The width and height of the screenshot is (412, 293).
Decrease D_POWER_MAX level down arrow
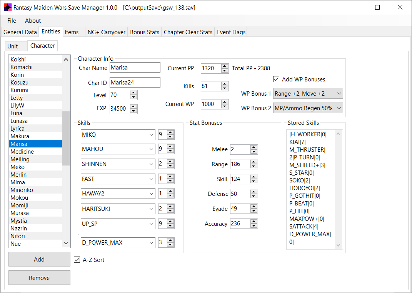pyautogui.click(x=170, y=245)
